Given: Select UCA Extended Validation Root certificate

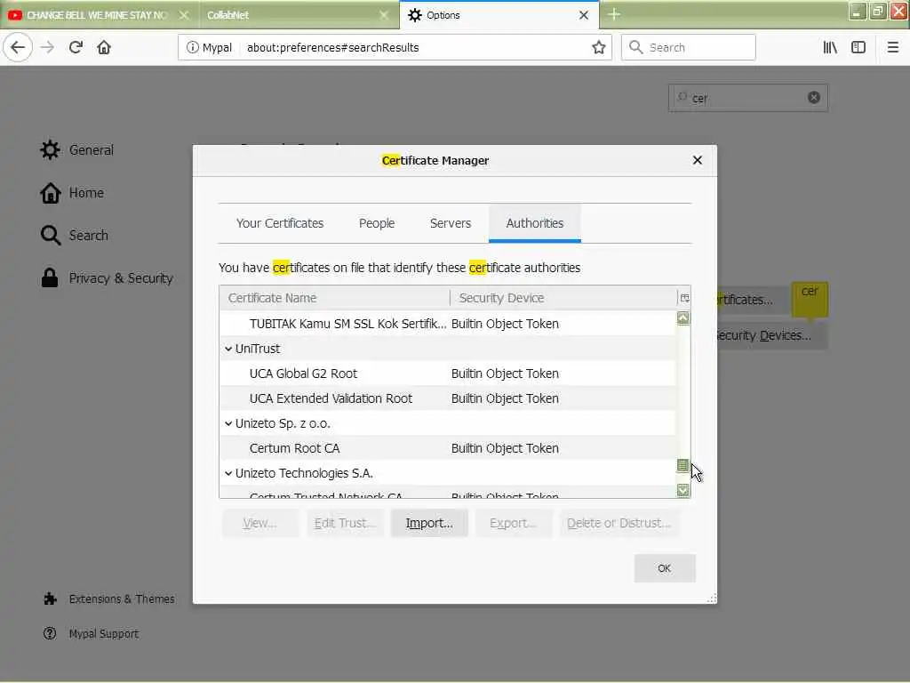Looking at the screenshot, I should 448,398.
